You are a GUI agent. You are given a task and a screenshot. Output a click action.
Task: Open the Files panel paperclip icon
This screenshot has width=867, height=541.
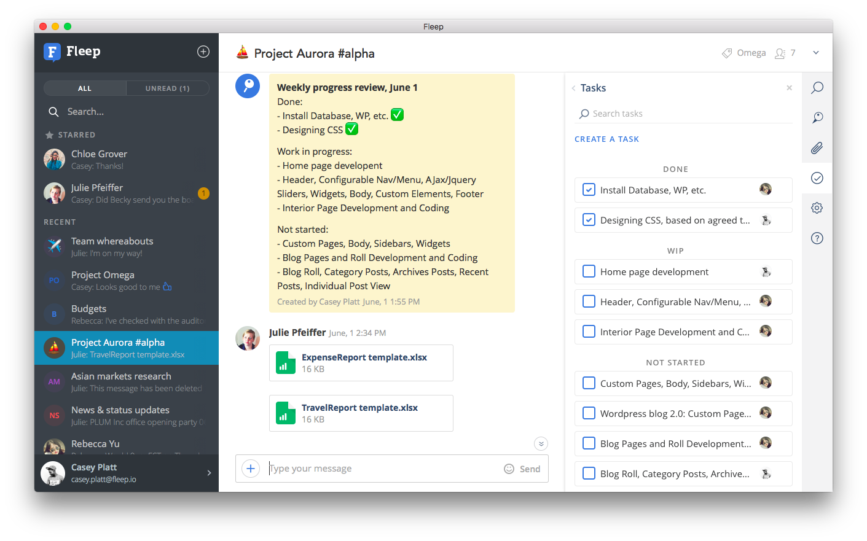point(817,147)
